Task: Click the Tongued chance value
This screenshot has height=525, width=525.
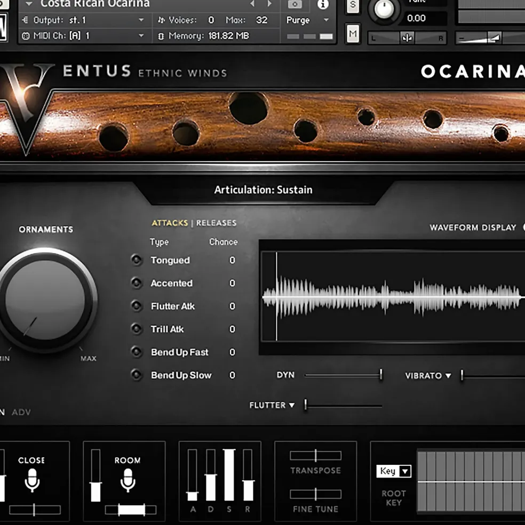Action: tap(232, 260)
